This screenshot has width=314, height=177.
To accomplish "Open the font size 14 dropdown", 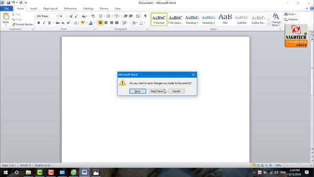I will pos(67,16).
